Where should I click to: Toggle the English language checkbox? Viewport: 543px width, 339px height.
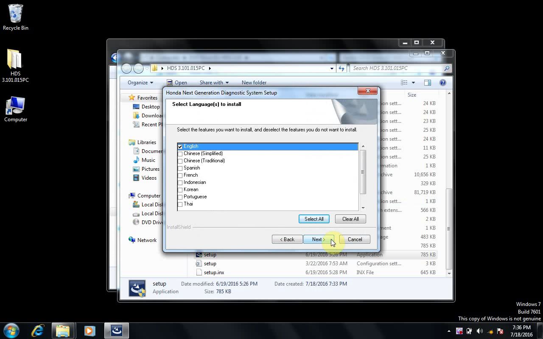coord(180,147)
